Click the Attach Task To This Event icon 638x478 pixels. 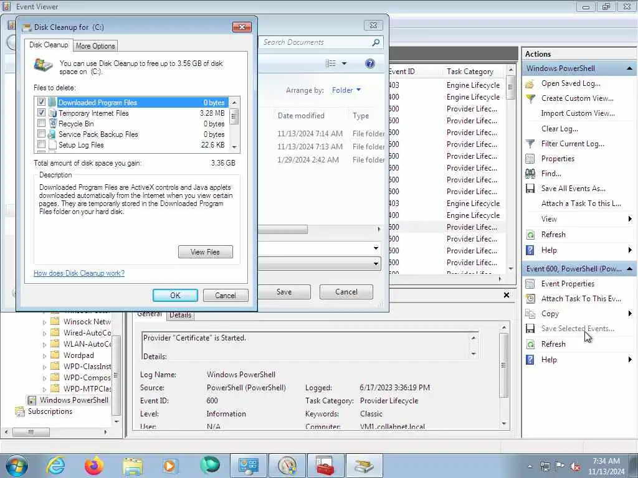[530, 299]
